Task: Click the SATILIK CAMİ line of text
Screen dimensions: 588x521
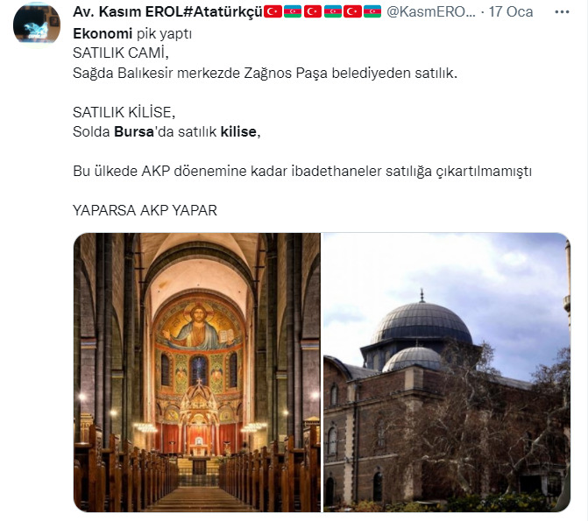Action: point(121,53)
